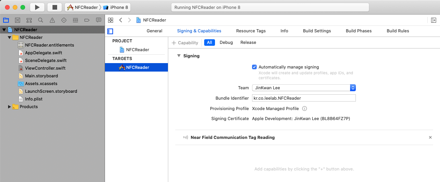Remove the Near Field Communication capability
This screenshot has height=182, width=440.
coord(430,137)
